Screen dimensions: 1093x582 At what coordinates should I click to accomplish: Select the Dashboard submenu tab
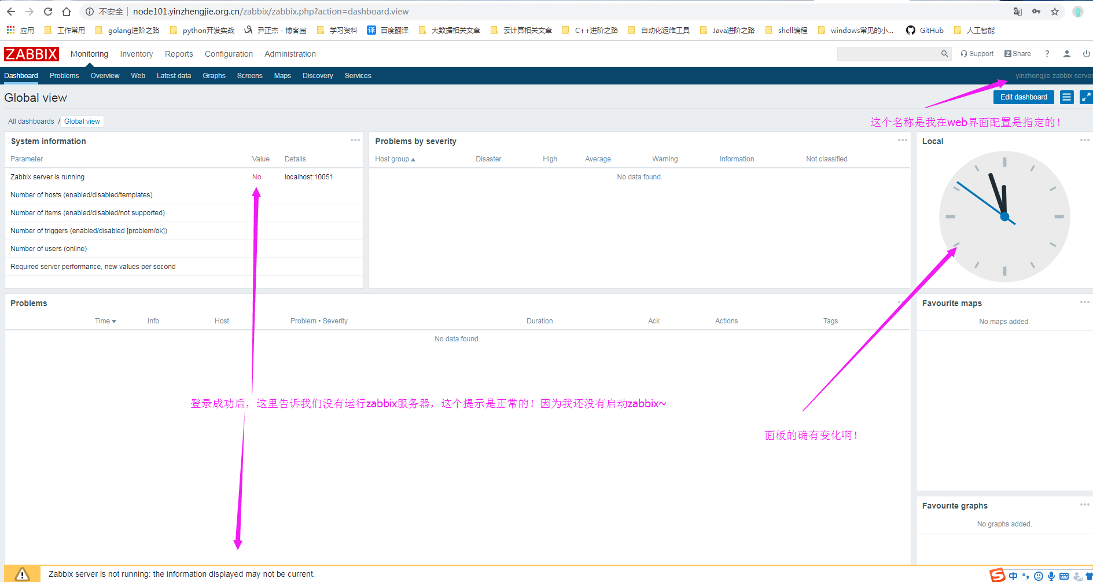(21, 76)
